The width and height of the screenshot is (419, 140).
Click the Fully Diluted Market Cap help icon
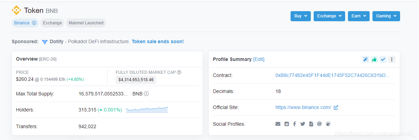click(179, 72)
